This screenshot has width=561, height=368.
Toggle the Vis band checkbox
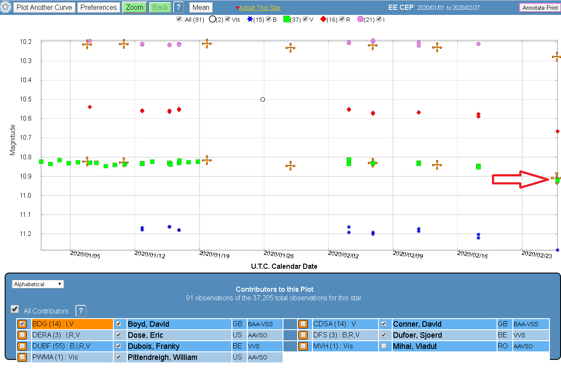pyautogui.click(x=228, y=19)
